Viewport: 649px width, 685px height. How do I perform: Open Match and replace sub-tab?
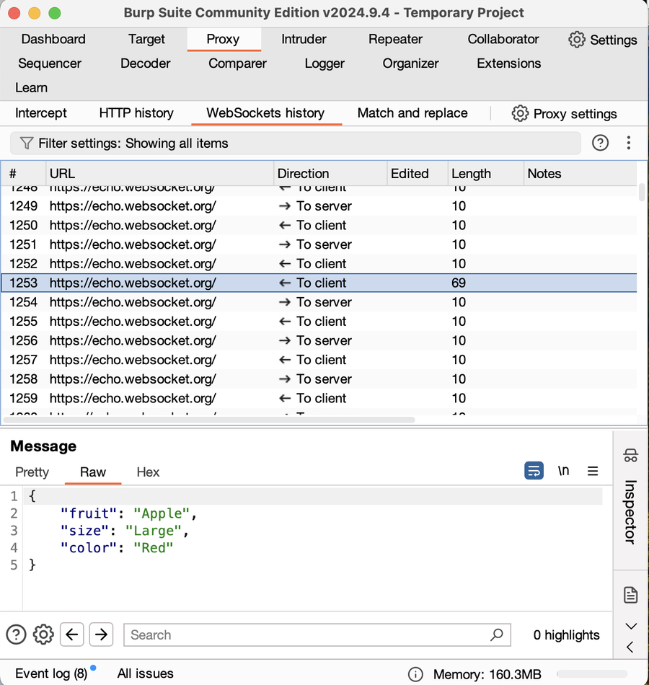click(412, 113)
